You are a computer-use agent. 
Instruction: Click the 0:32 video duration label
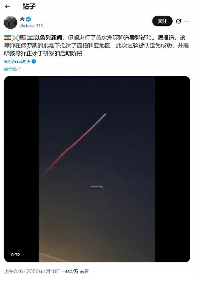(x=15, y=255)
